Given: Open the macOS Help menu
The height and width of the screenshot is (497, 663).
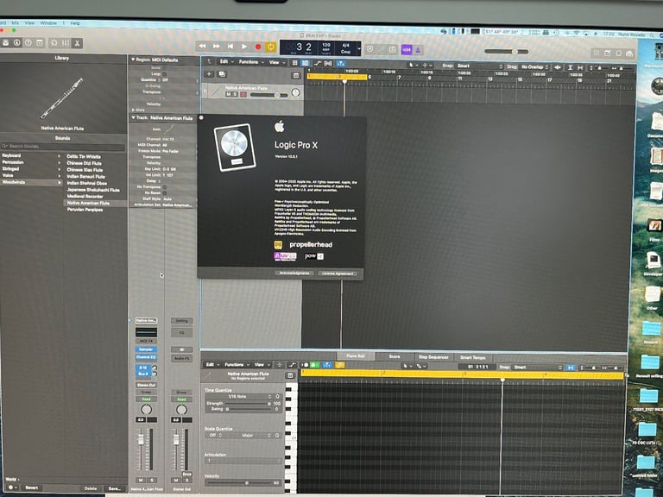Looking at the screenshot, I should tap(75, 23).
